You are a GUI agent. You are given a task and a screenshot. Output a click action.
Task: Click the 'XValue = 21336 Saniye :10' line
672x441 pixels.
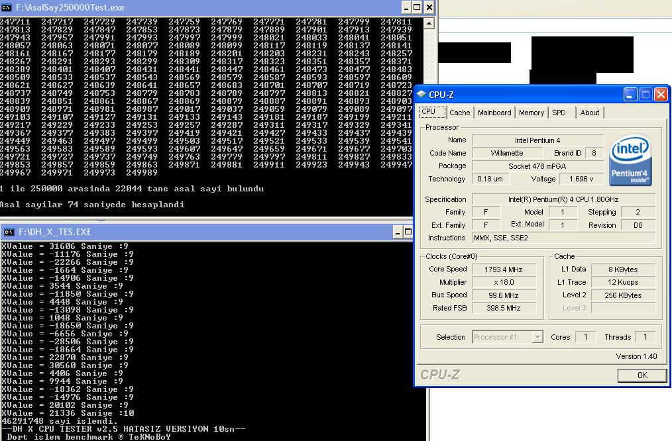(x=68, y=413)
